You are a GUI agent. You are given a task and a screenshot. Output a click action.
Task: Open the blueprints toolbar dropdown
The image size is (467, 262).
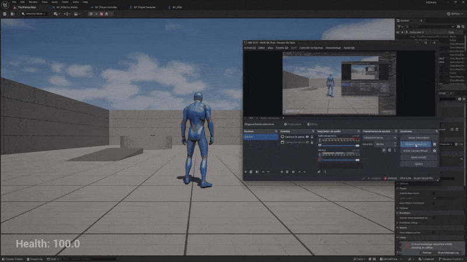click(67, 13)
